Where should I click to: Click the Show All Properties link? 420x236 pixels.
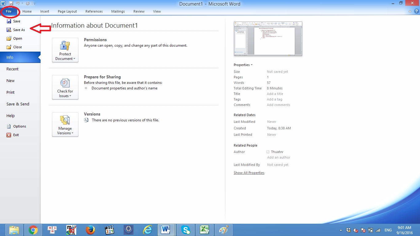point(249,173)
